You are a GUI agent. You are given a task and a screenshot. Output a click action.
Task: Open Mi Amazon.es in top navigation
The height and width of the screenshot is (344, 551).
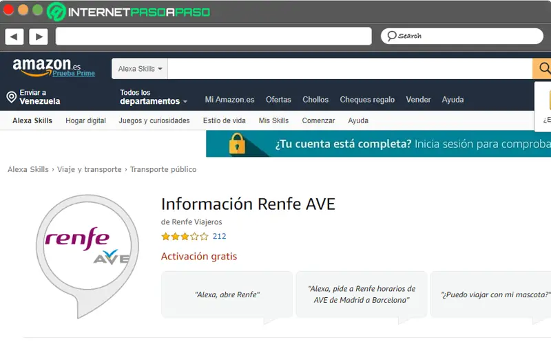tap(229, 100)
